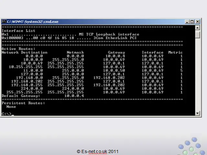Click the MS TCP Loopback interface entry
Screen dimensions: 207x155
tap(109, 35)
